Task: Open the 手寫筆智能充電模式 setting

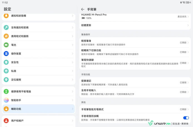Action: pos(135,109)
